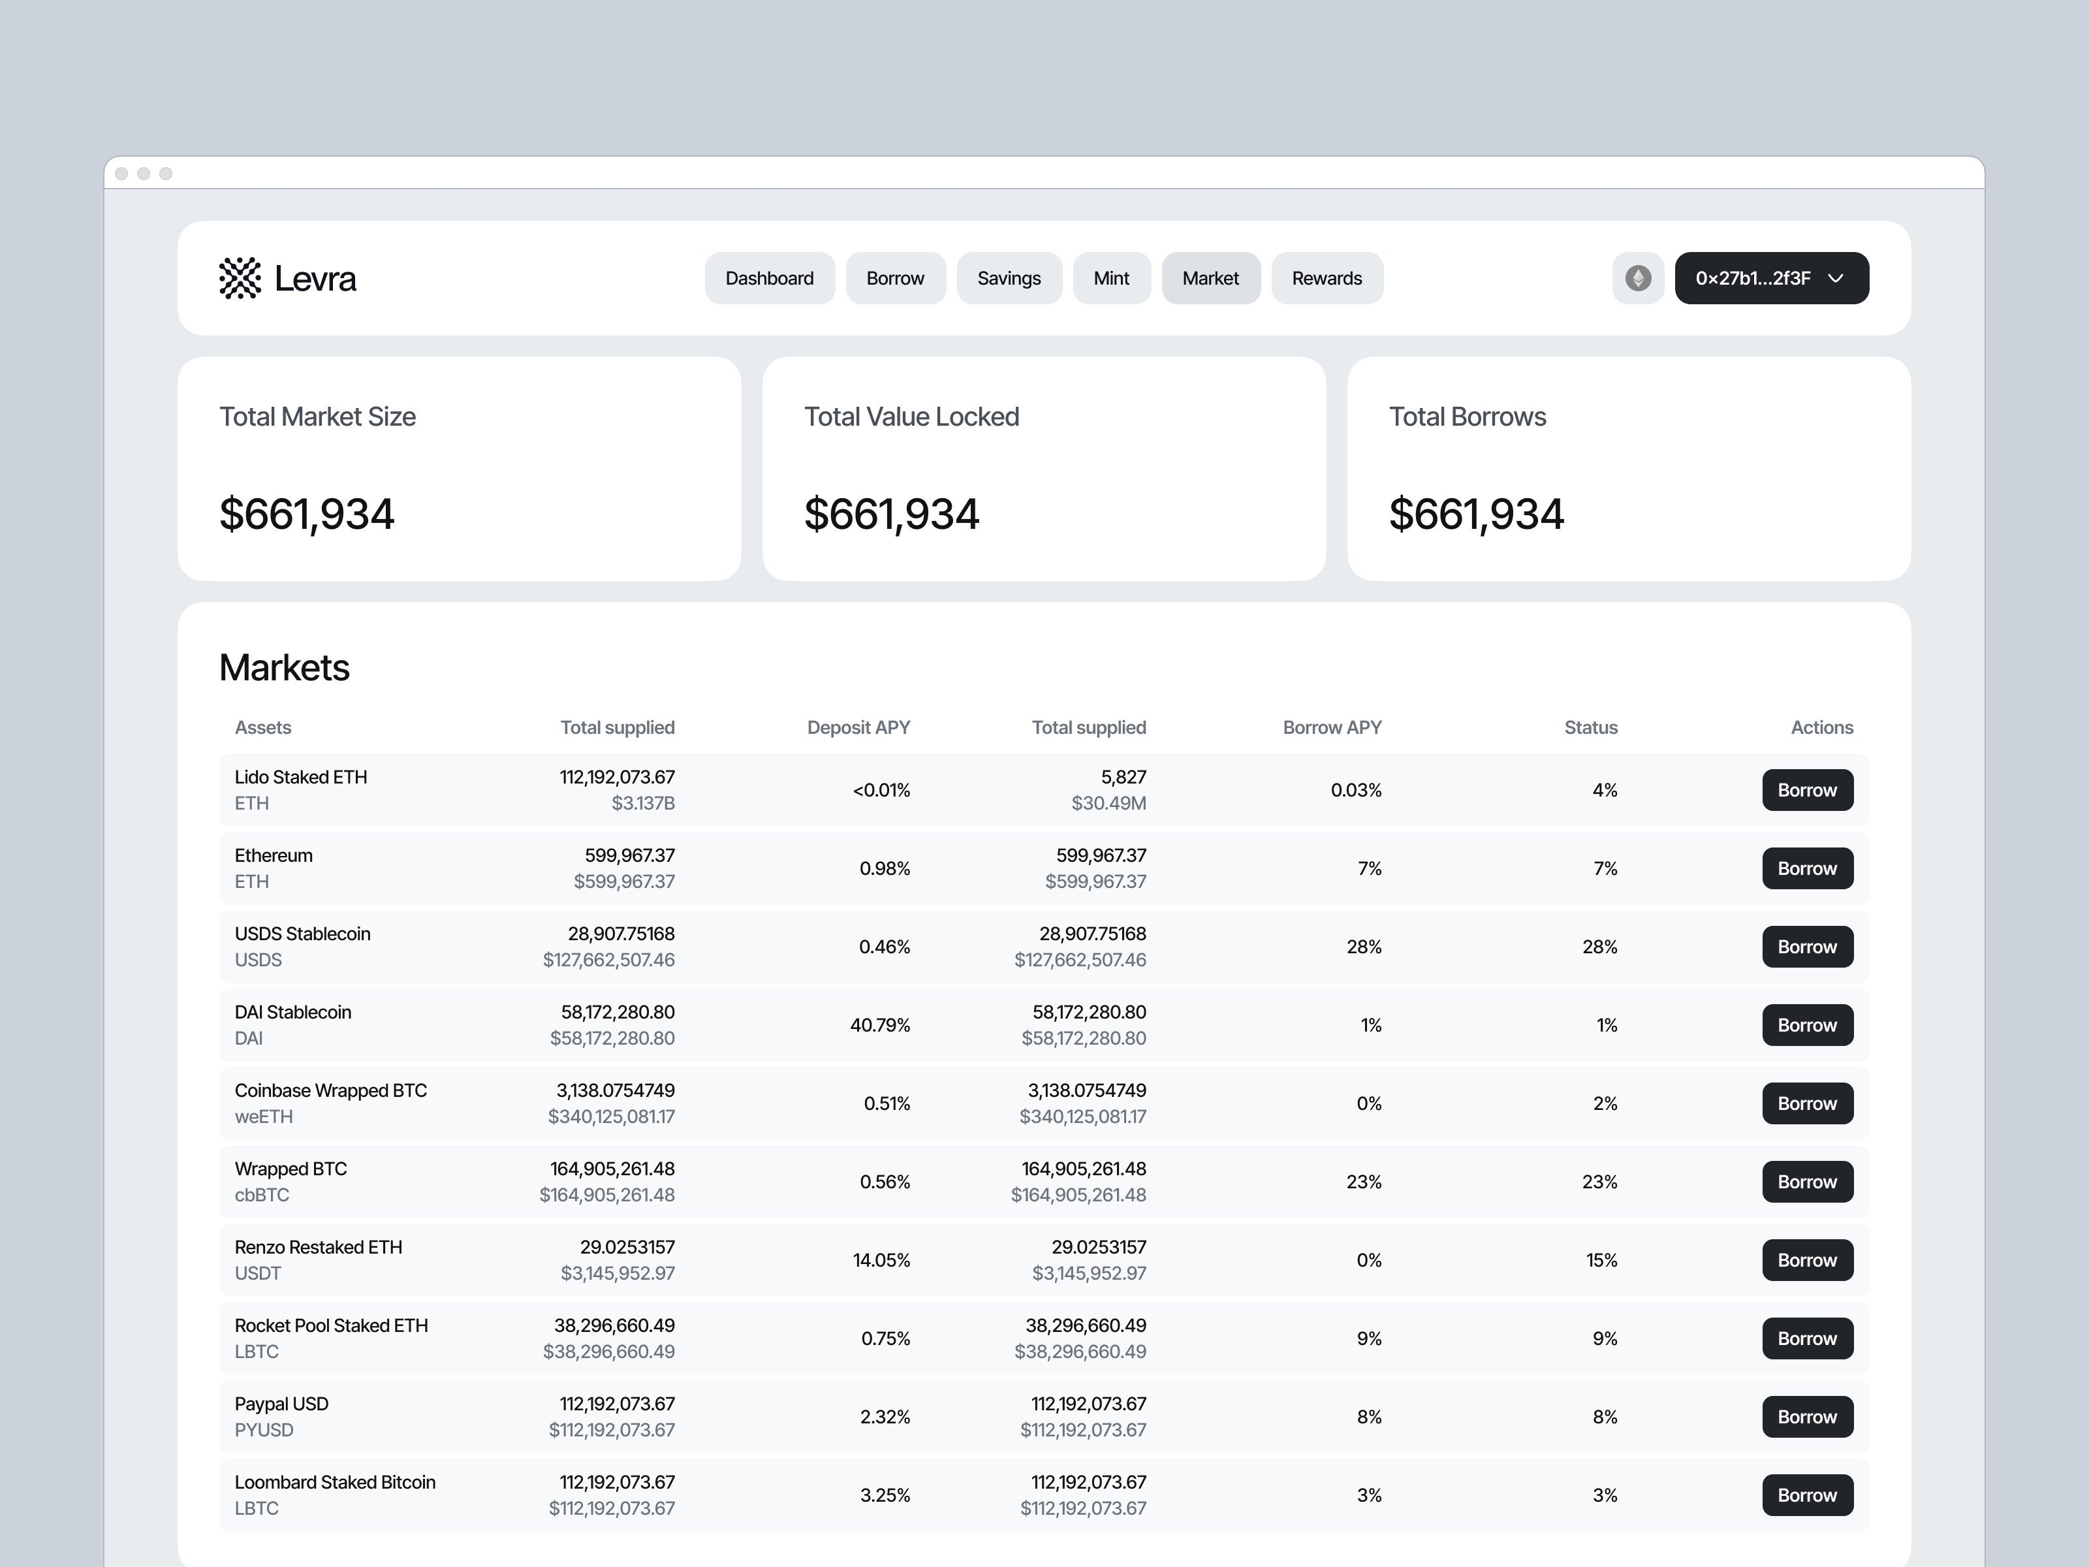
Task: Select the USDS Stablecoin market row
Action: pyautogui.click(x=661, y=947)
